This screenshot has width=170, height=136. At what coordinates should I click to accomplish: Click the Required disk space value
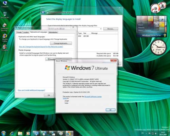[116, 53]
